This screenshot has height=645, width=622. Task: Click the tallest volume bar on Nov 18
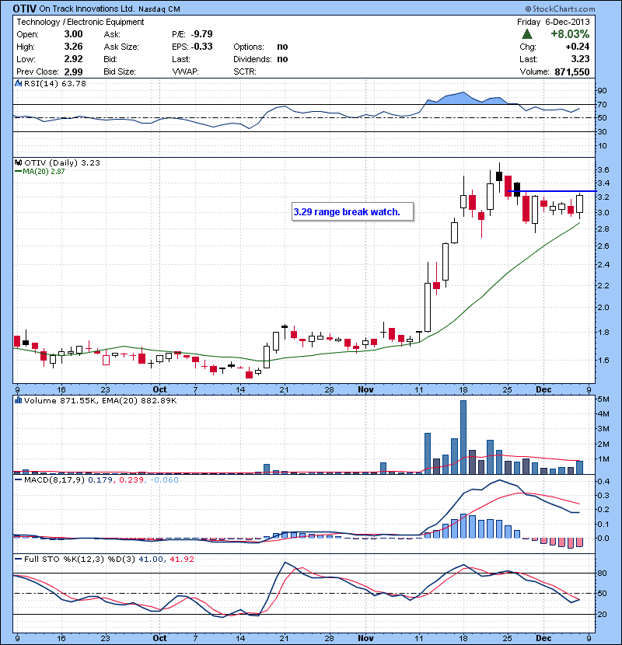tap(463, 437)
